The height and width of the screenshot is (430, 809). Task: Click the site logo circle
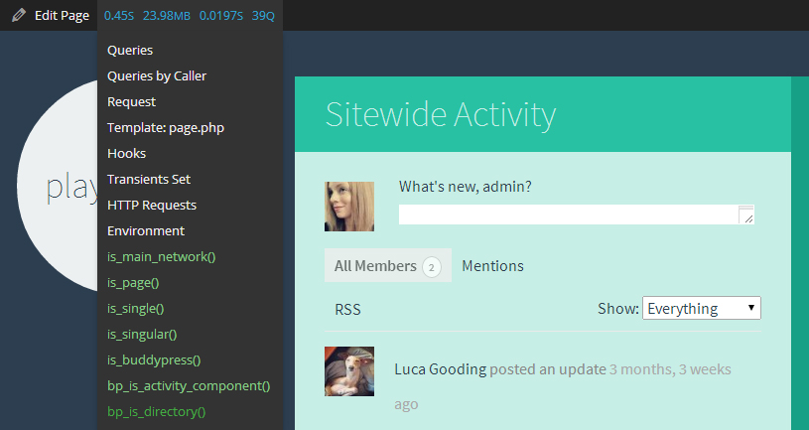(58, 186)
